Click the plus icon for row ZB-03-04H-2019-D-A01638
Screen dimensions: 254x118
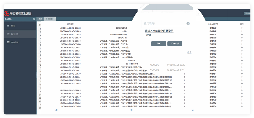[242, 61]
